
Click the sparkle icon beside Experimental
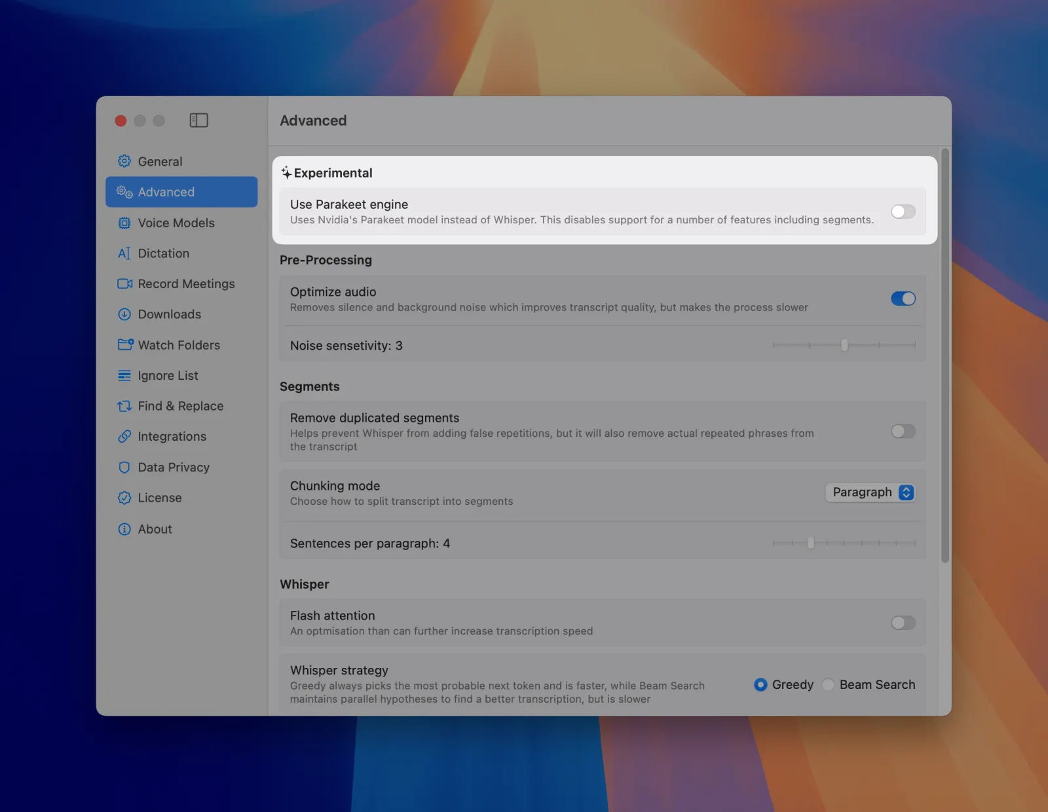(286, 173)
